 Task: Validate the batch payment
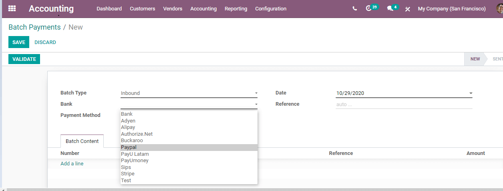click(24, 59)
